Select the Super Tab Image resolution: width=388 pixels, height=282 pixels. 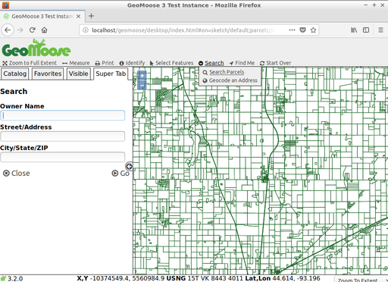[111, 74]
